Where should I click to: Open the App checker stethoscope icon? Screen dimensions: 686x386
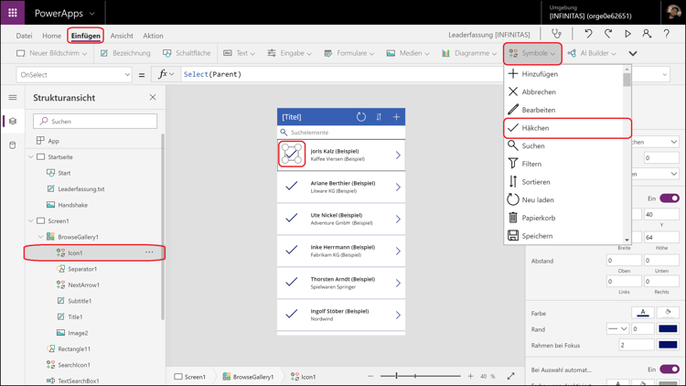pos(556,35)
